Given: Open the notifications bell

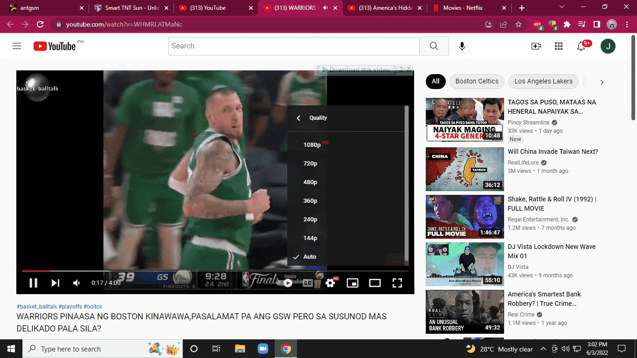Looking at the screenshot, I should [x=582, y=46].
